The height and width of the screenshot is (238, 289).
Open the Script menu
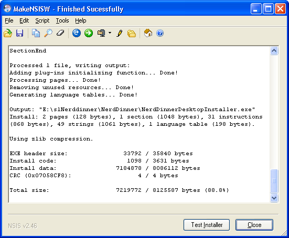click(x=42, y=20)
